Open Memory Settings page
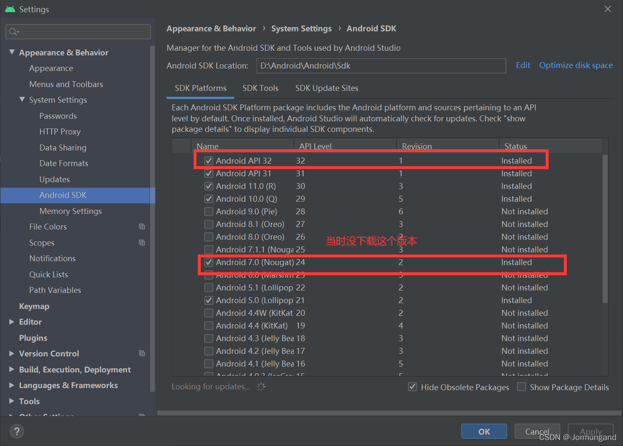This screenshot has width=623, height=446. pos(71,211)
